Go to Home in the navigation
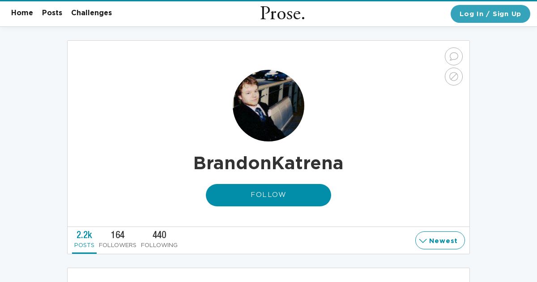 point(22,13)
